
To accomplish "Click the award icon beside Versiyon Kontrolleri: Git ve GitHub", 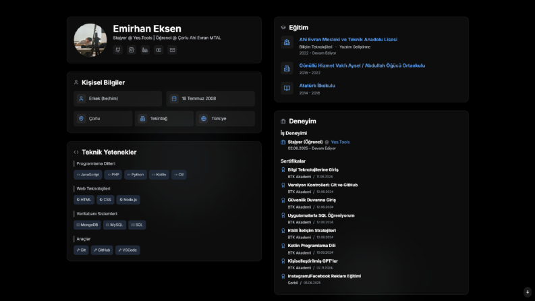I will point(283,185).
